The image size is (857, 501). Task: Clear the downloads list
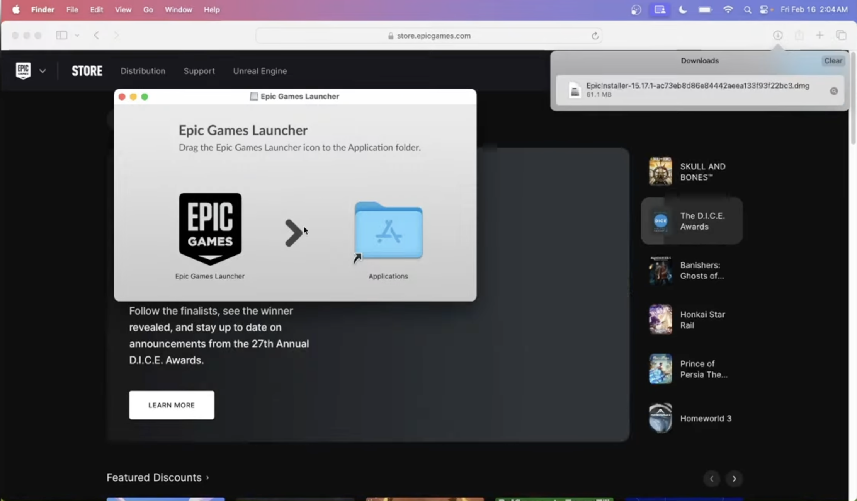(x=833, y=61)
